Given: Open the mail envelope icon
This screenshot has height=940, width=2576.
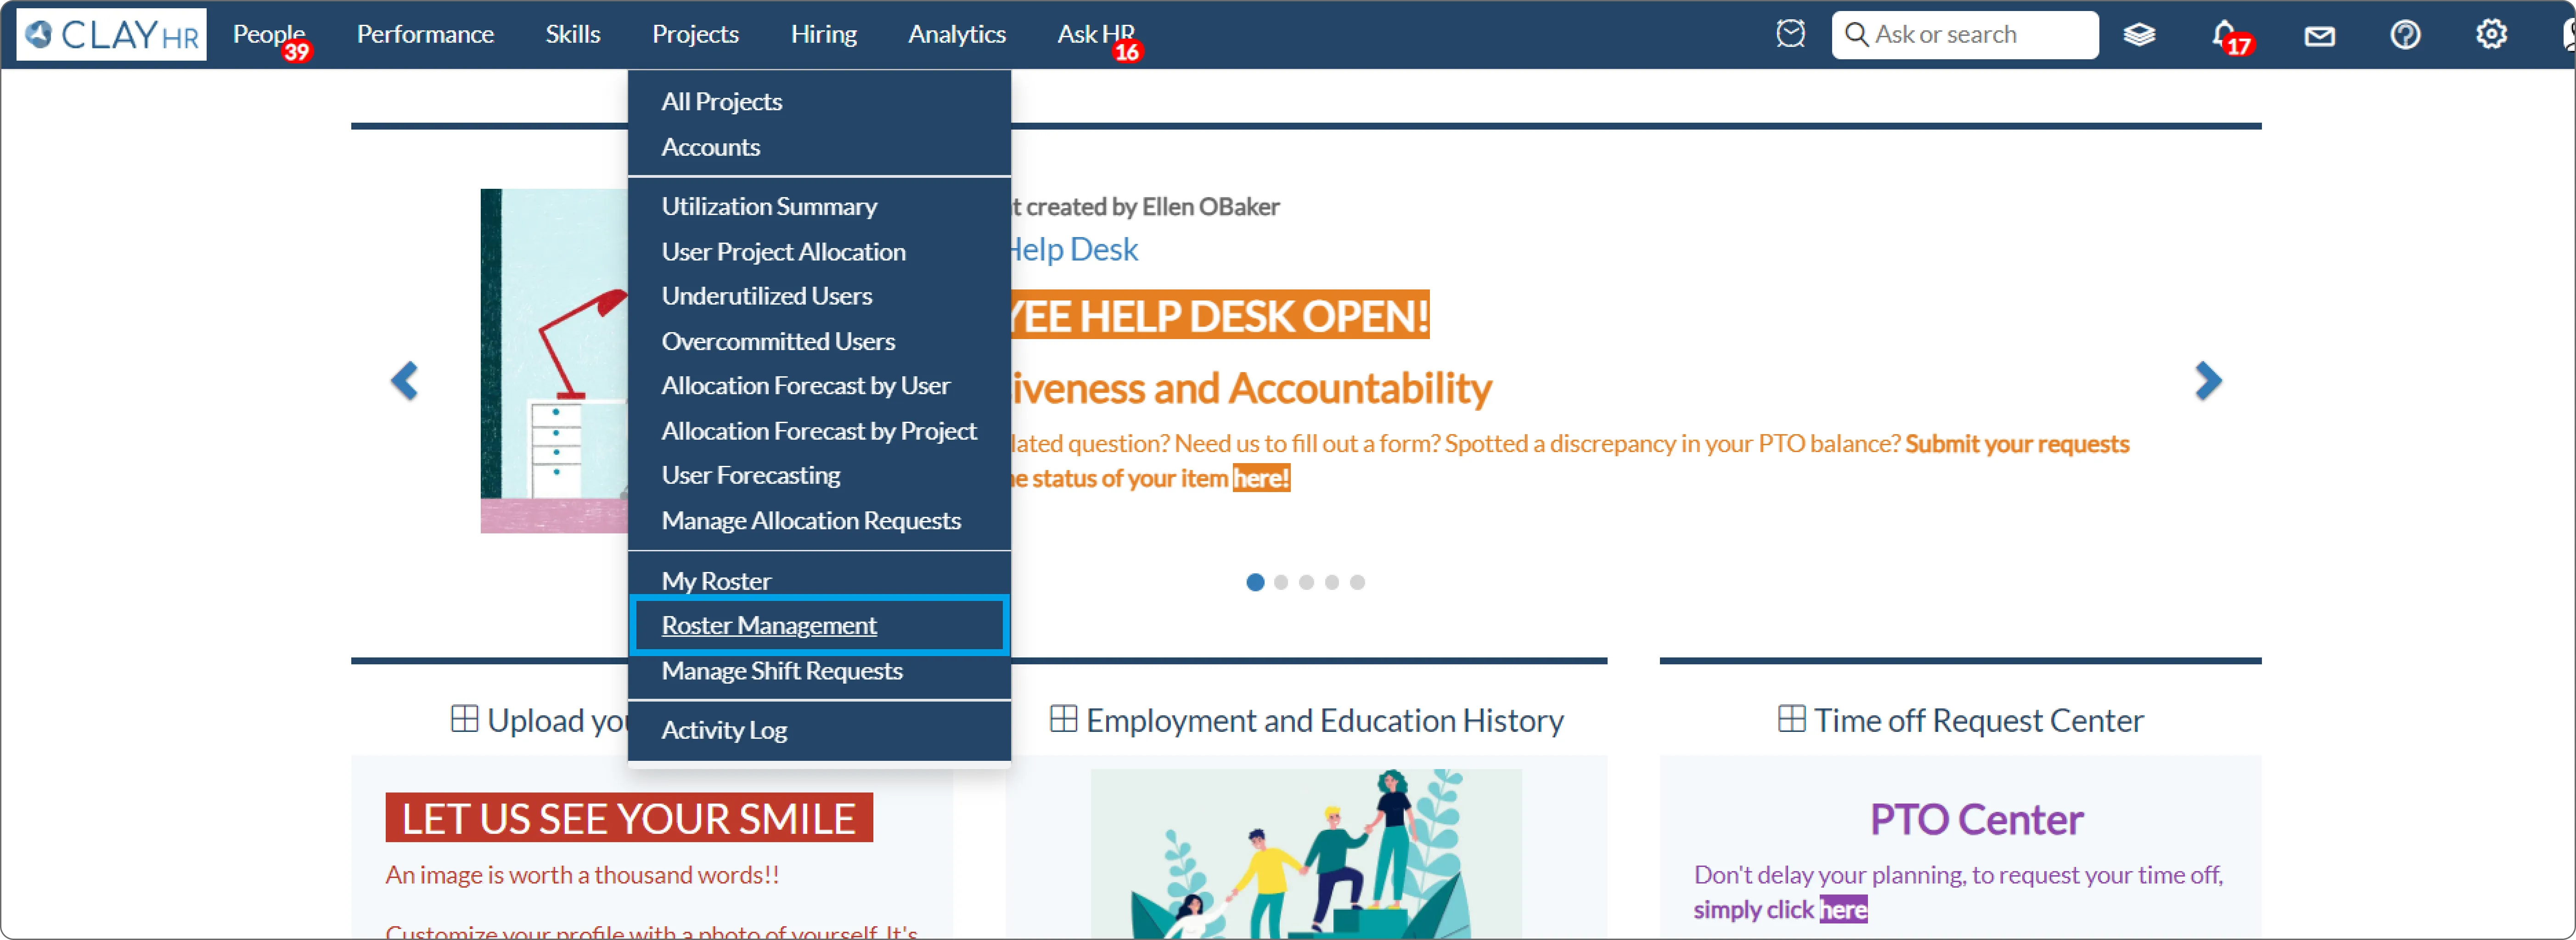Looking at the screenshot, I should (2319, 36).
